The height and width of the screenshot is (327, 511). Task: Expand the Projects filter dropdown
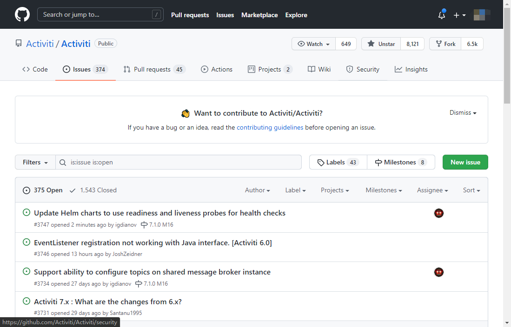point(335,190)
